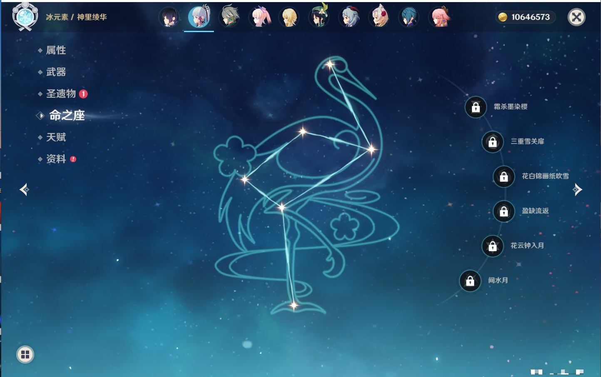Open the locked 花白锦画纸吹雪 node details
This screenshot has height=377, width=601.
[504, 177]
